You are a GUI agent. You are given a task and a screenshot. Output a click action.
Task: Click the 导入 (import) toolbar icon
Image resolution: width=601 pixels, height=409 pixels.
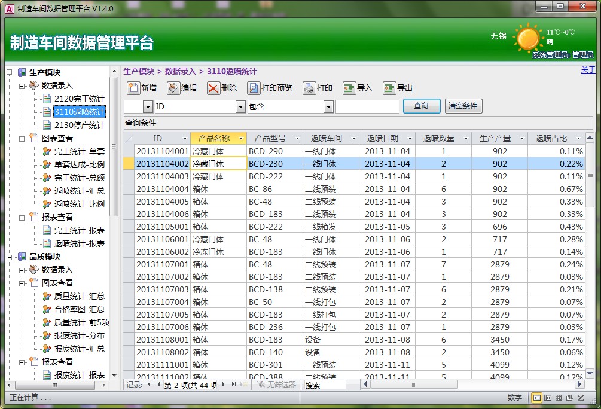point(349,88)
